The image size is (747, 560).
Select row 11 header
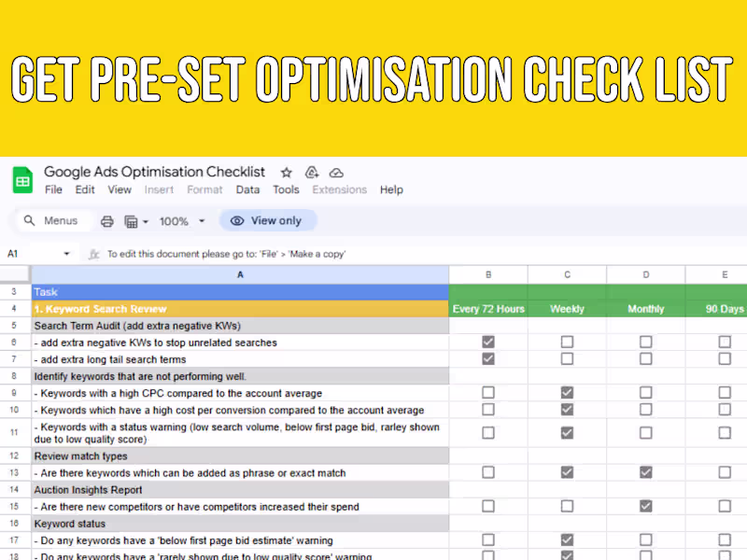(14, 432)
